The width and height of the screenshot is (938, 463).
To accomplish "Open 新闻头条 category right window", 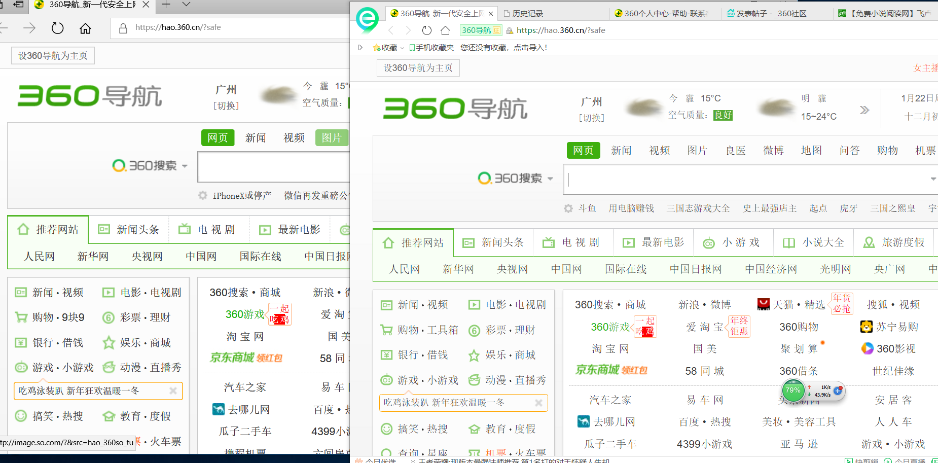I will coord(493,243).
